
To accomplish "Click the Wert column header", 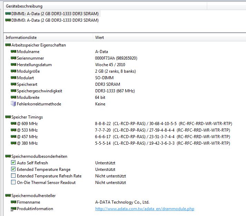I will click(x=169, y=38).
